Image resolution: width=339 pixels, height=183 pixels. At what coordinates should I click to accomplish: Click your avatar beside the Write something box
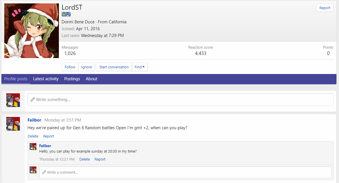click(13, 100)
